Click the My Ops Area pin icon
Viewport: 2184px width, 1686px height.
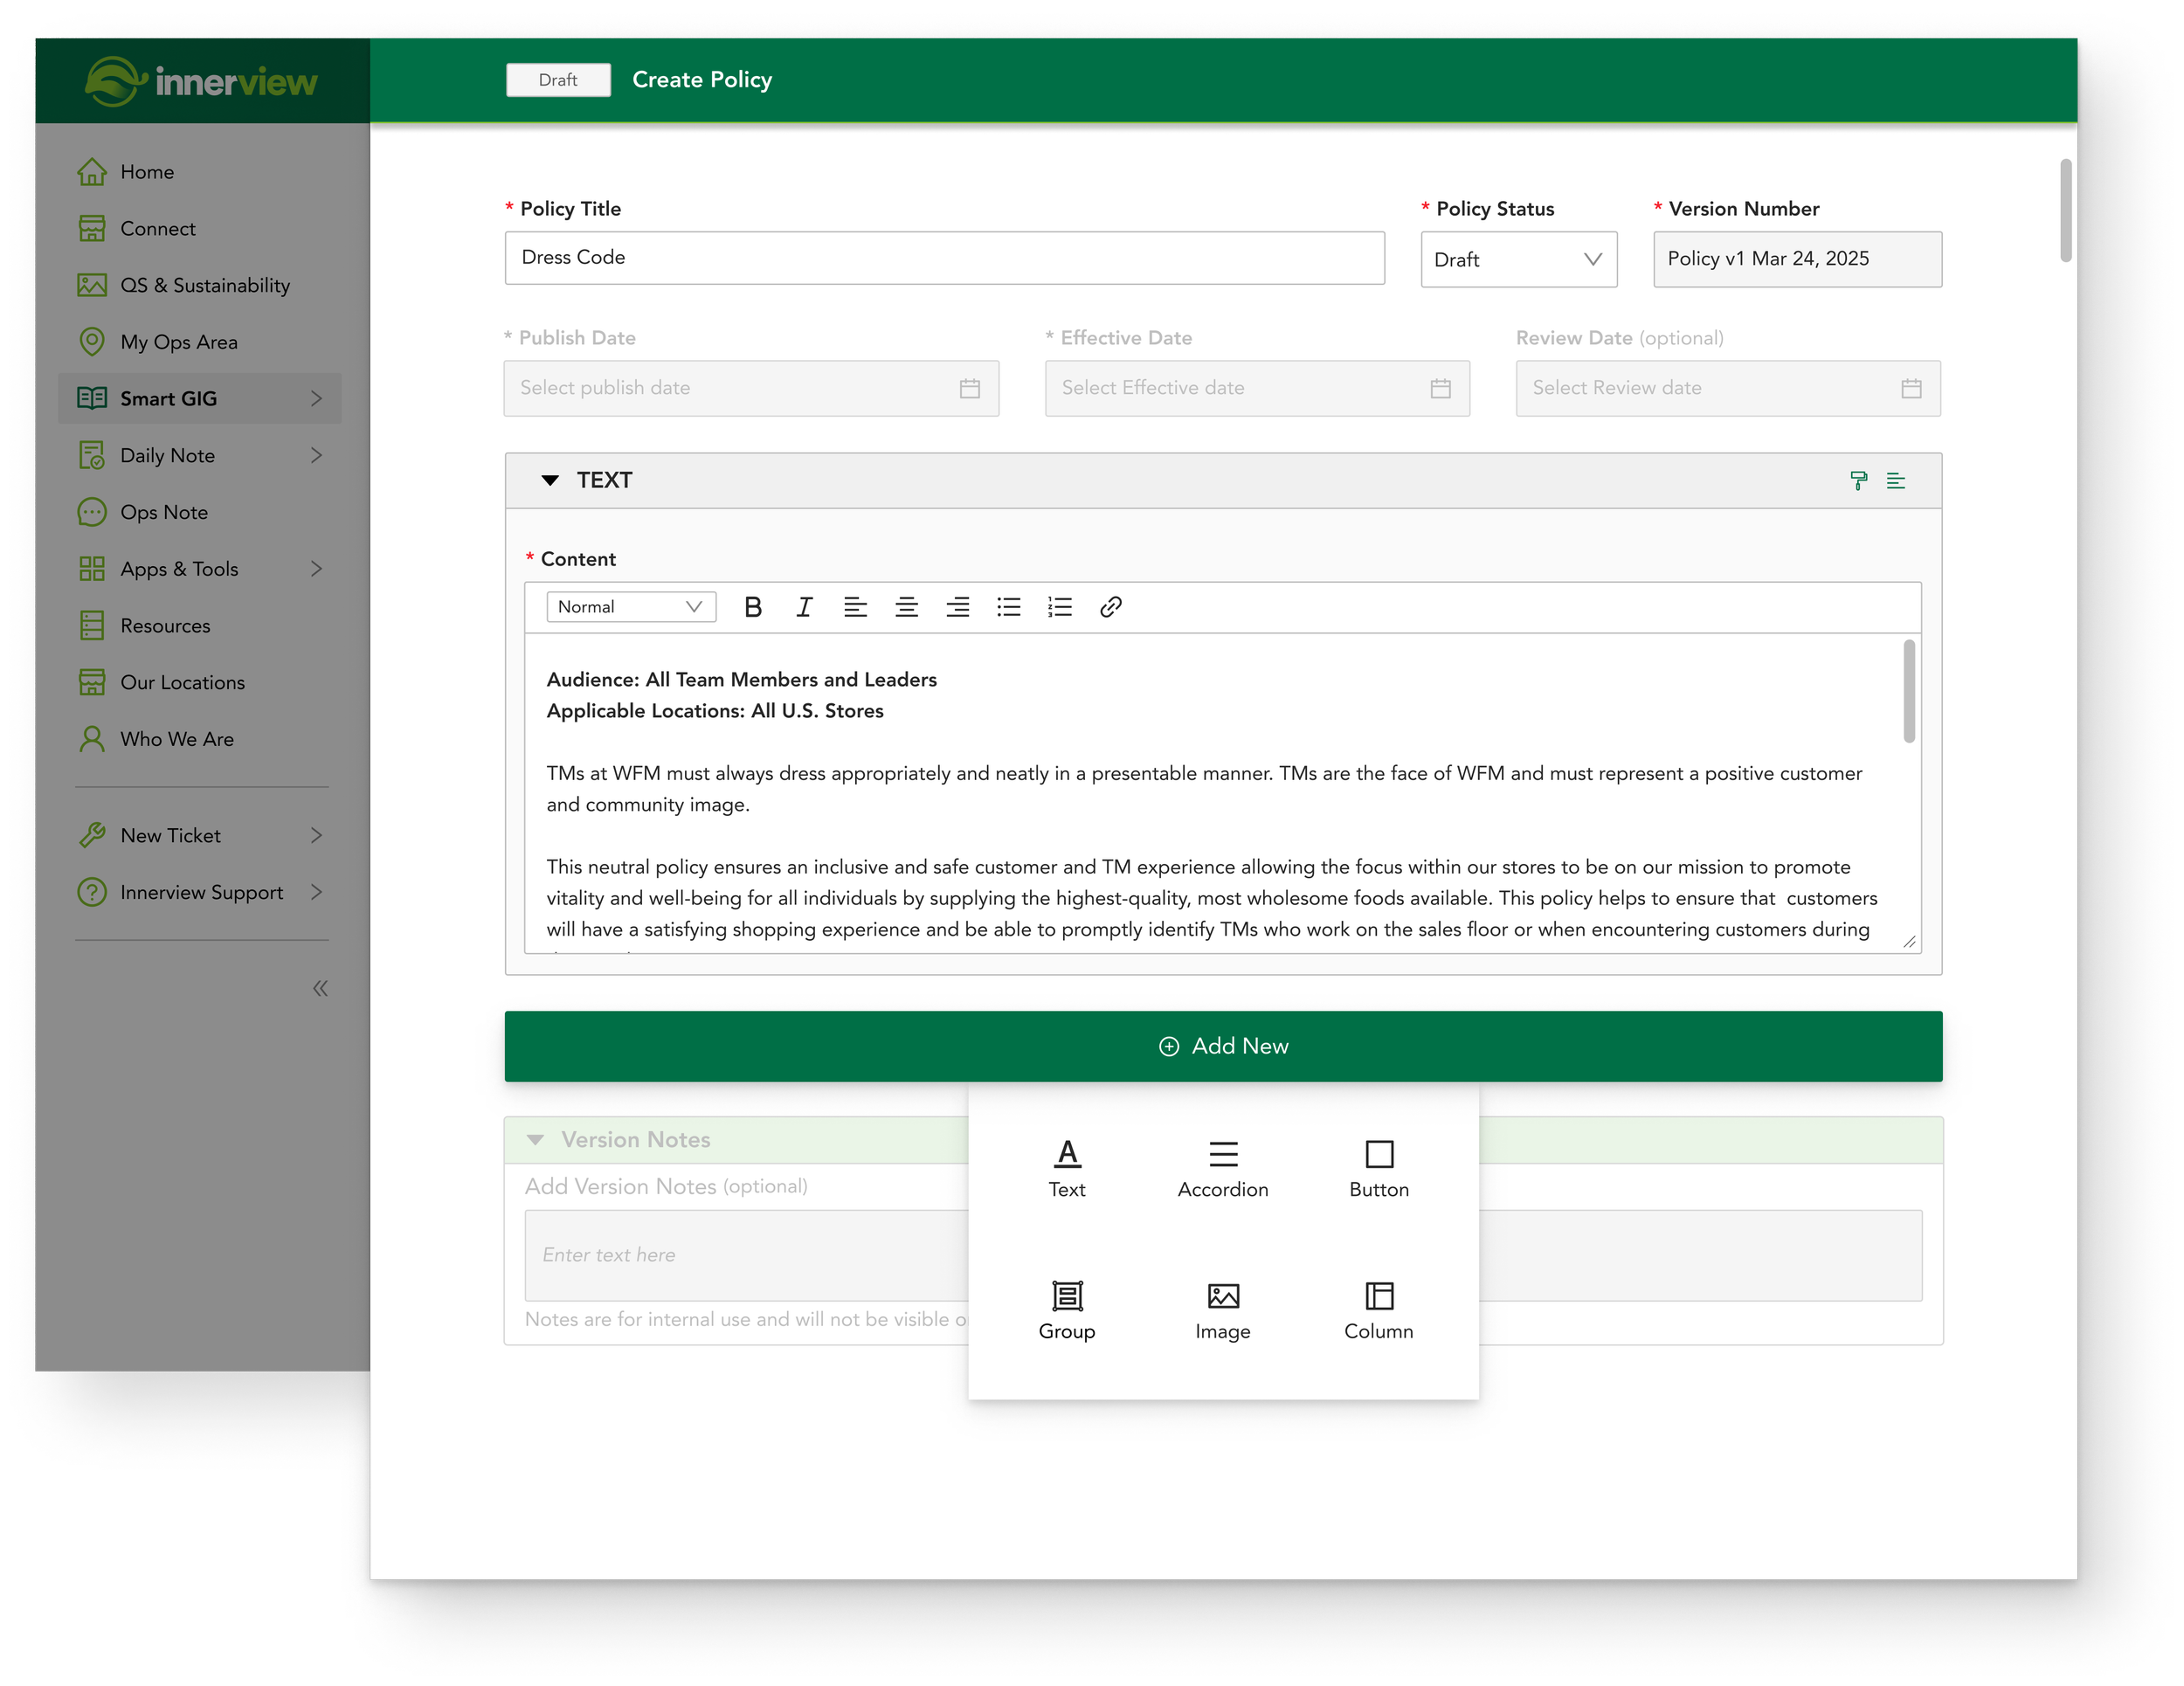point(92,342)
